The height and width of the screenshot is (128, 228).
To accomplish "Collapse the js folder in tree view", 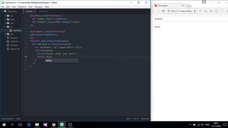I will click(5, 27).
